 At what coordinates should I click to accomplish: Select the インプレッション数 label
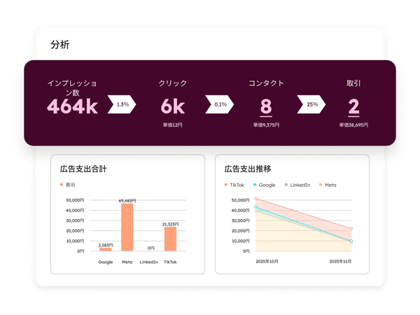point(72,88)
